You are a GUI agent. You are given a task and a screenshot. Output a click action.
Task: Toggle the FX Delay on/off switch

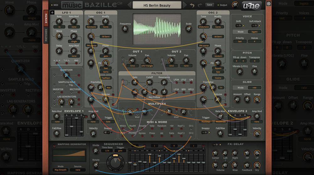click(215, 144)
